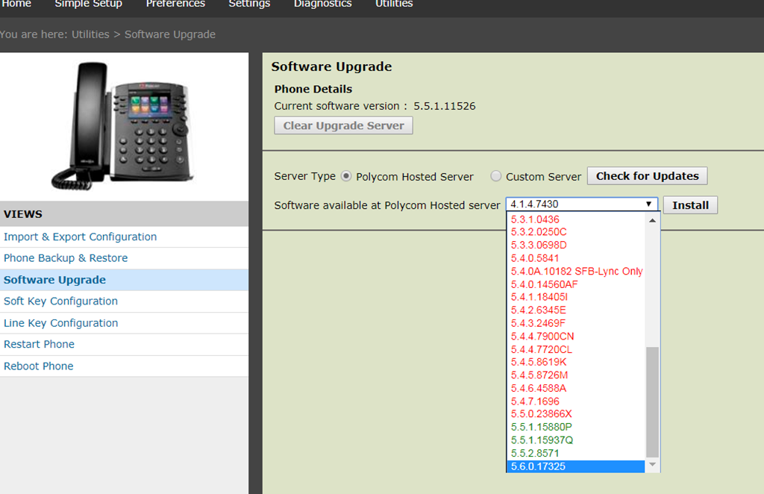The image size is (764, 494).
Task: Click the Install button
Action: pos(690,205)
